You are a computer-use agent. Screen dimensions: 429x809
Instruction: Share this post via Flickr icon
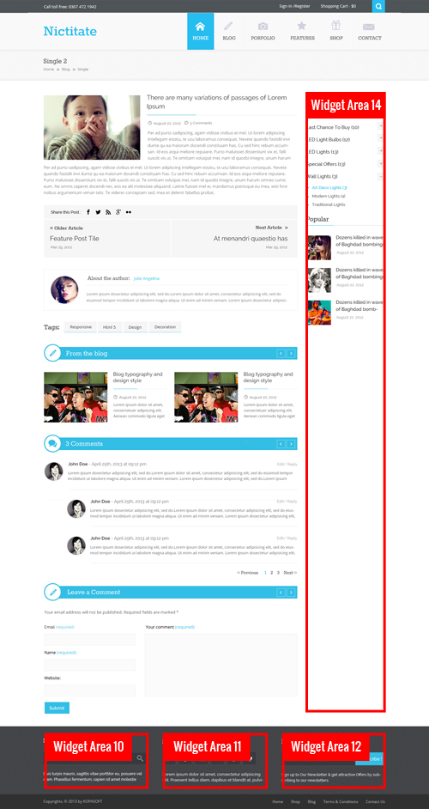coord(129,212)
